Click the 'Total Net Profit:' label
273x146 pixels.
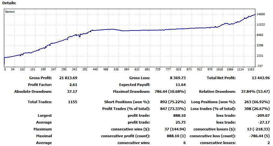point(221,78)
